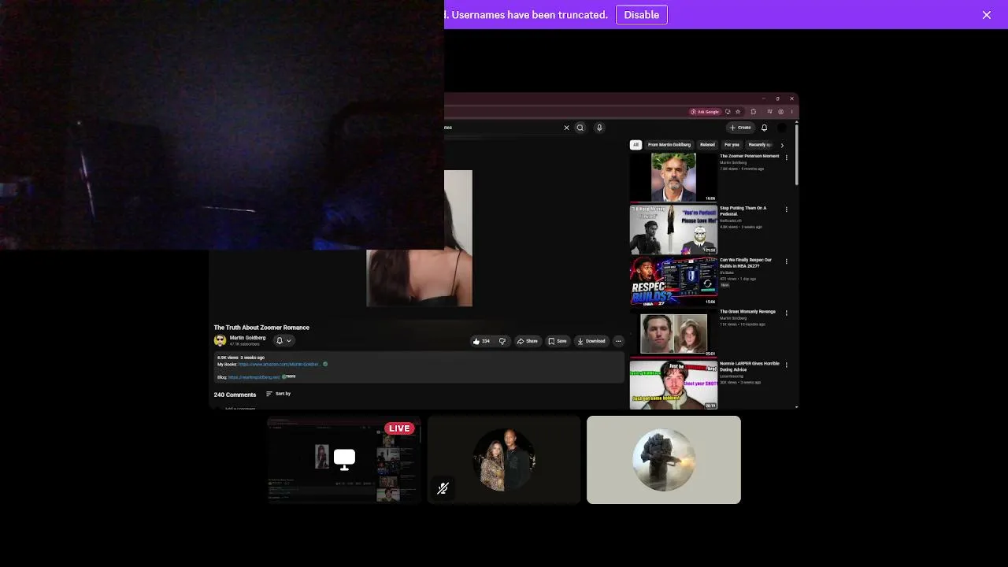Viewport: 1008px width, 567px height.
Task: Open the Amazon My Books link
Action: (x=280, y=365)
